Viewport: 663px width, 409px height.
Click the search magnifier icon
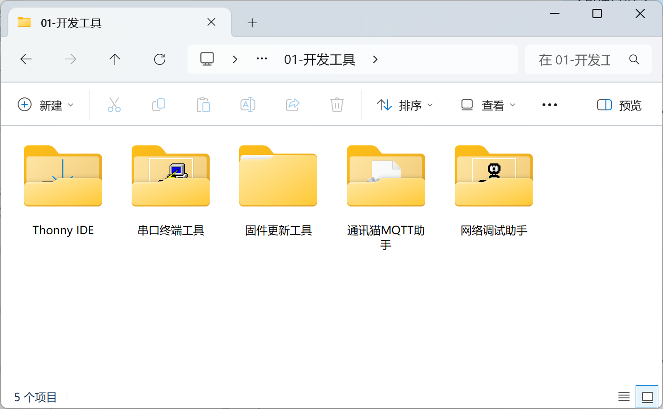click(634, 59)
